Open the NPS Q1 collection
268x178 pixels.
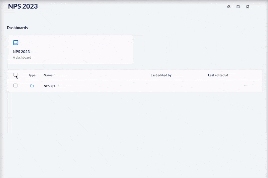click(49, 86)
